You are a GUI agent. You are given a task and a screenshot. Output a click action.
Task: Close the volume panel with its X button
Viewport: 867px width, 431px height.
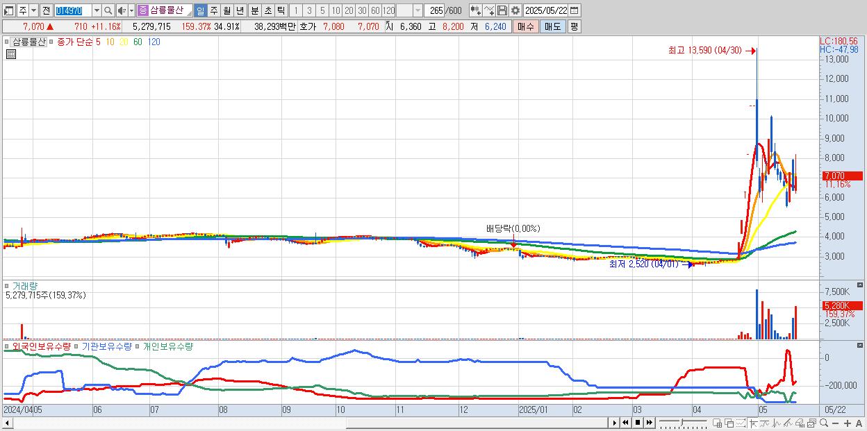[x=860, y=285]
